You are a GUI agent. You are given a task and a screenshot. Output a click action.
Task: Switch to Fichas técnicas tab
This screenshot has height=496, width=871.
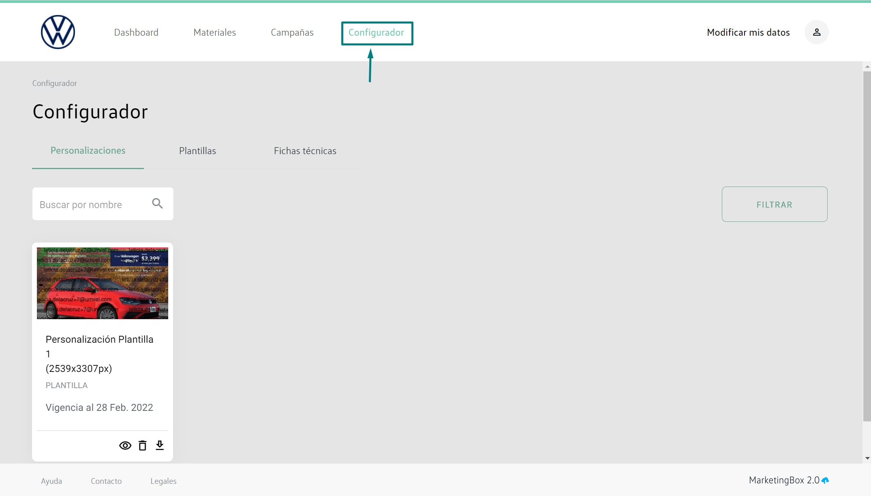[x=305, y=151]
